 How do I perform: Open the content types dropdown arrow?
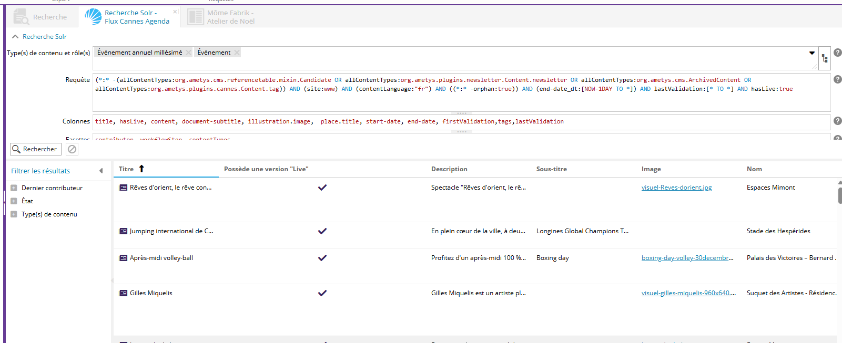pos(811,53)
